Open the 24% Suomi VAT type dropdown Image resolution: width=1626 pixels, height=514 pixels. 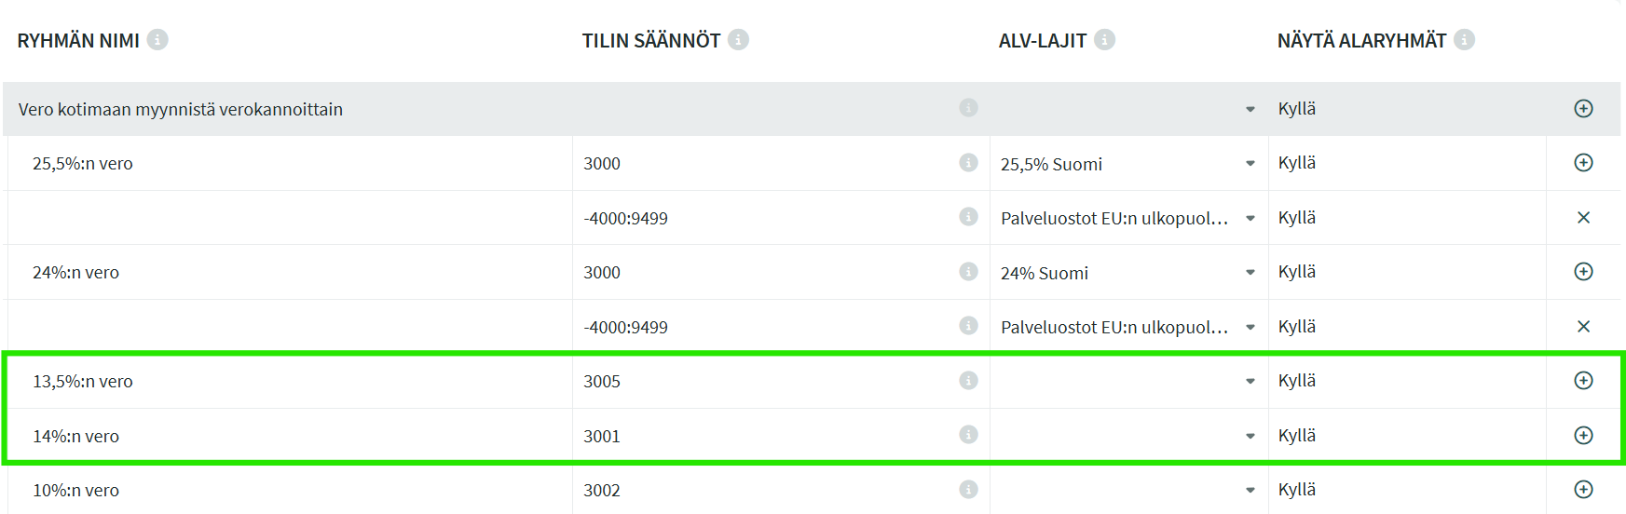(1250, 273)
